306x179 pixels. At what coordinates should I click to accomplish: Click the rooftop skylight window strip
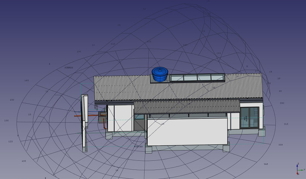coord(197,78)
